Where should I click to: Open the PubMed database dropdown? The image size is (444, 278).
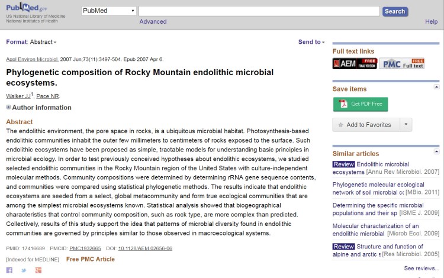[x=108, y=11]
